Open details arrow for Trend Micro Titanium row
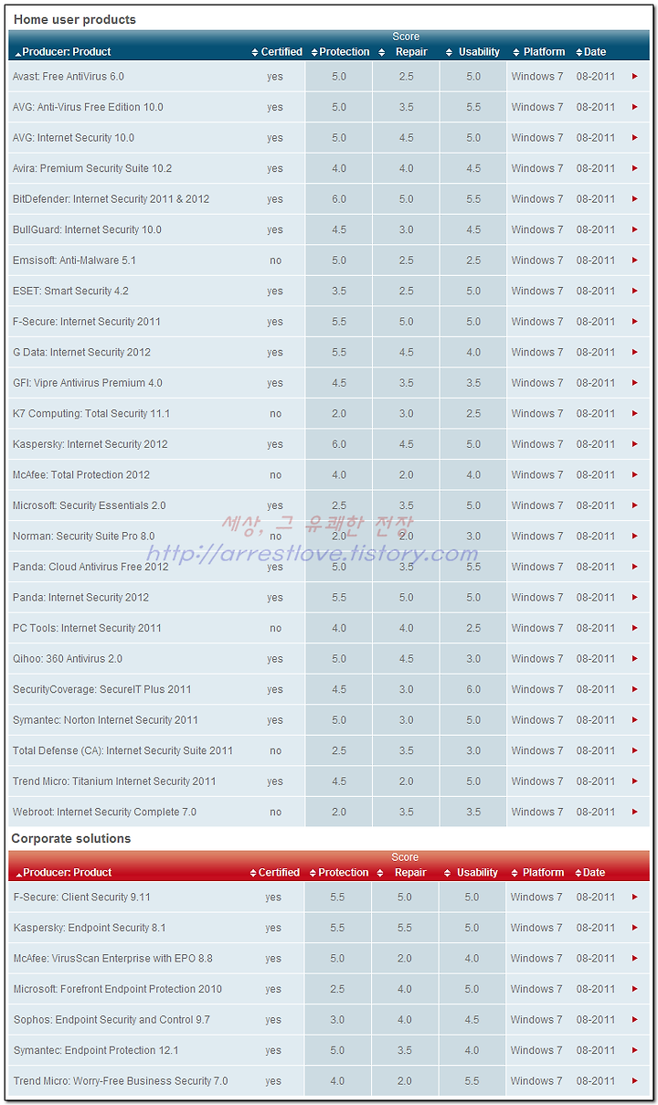This screenshot has height=1105, width=658. 635,781
